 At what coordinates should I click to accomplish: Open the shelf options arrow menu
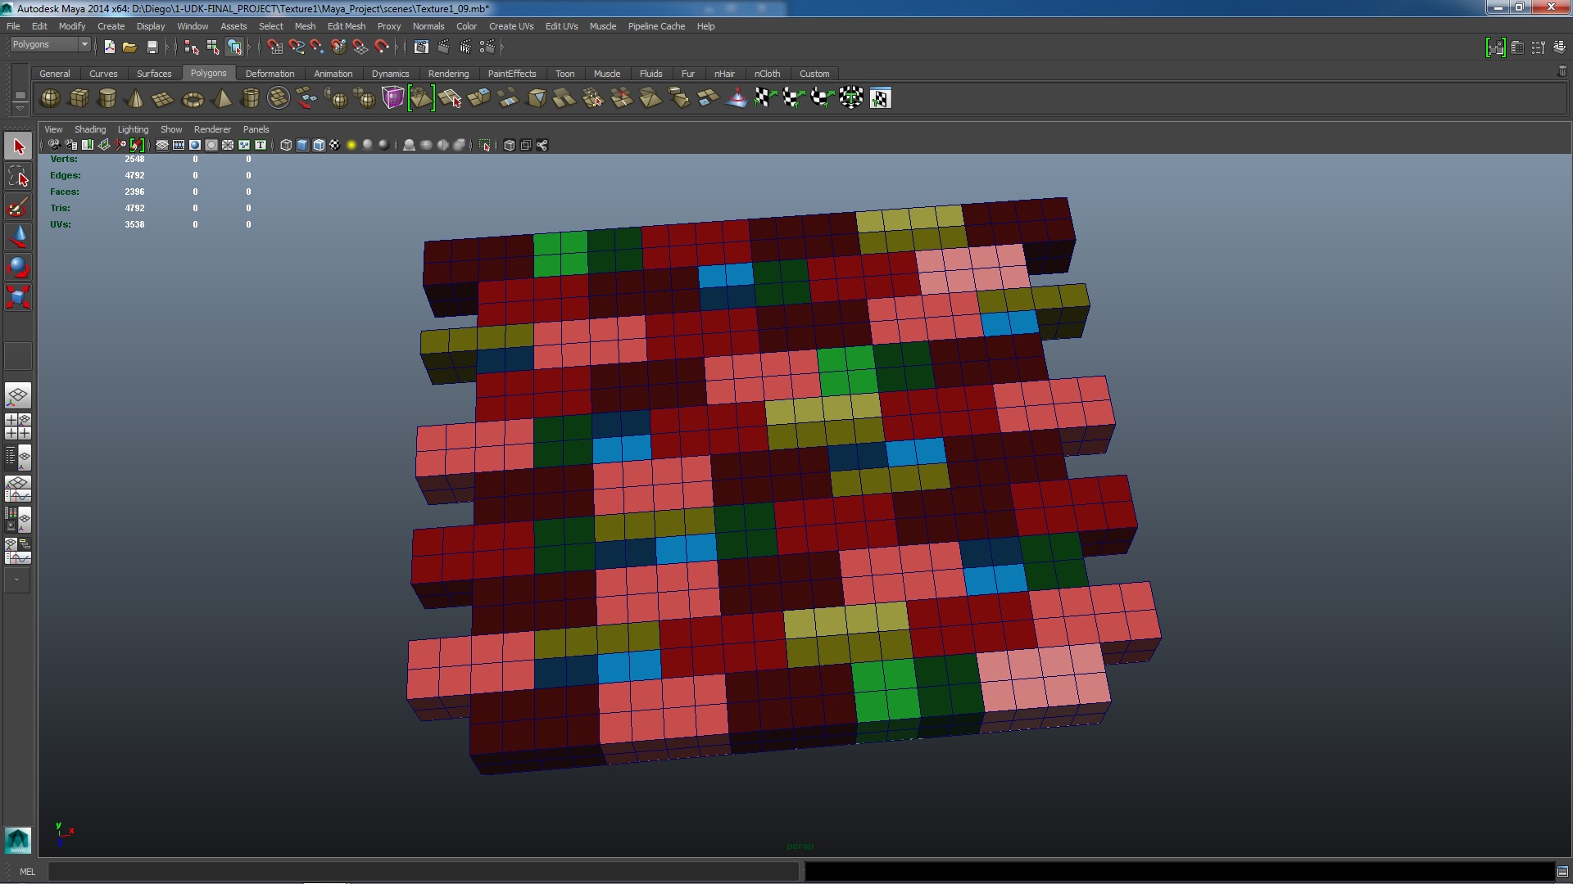click(x=20, y=107)
